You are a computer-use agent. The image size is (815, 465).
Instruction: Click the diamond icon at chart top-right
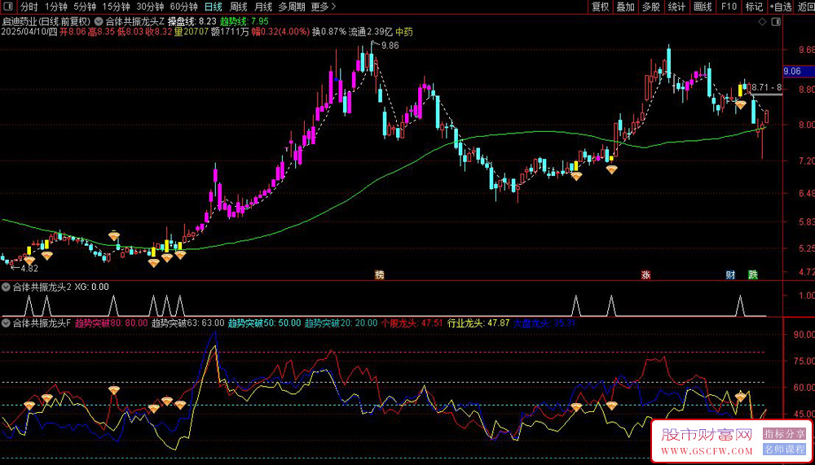[x=763, y=22]
